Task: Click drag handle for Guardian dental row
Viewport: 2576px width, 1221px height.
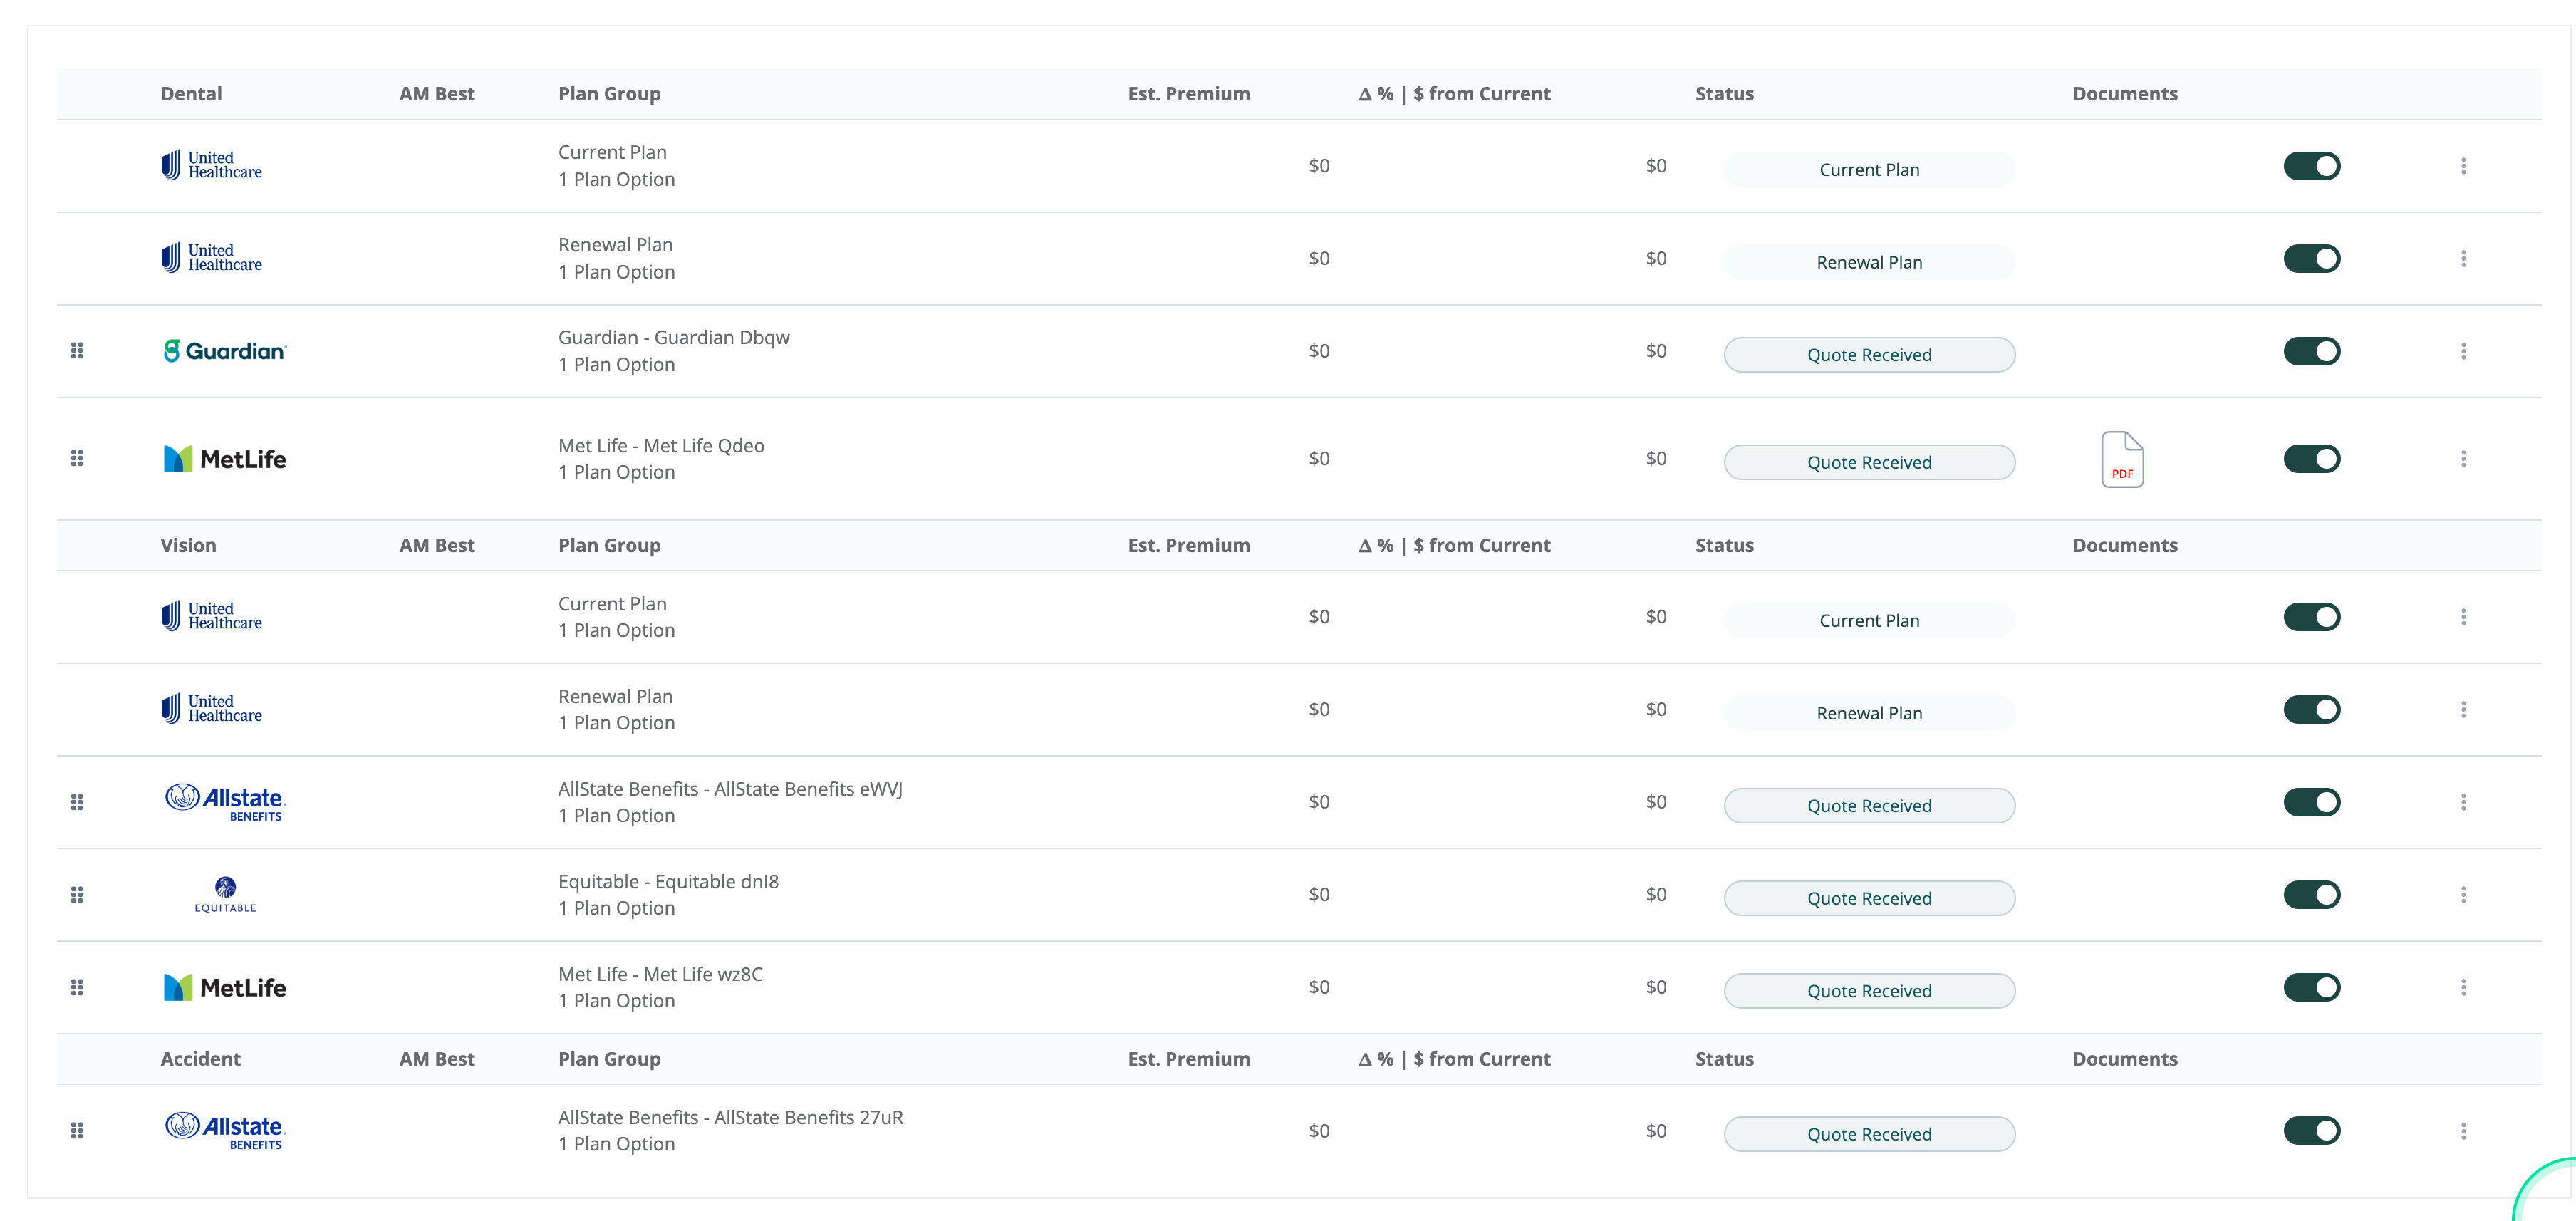Action: coord(77,351)
